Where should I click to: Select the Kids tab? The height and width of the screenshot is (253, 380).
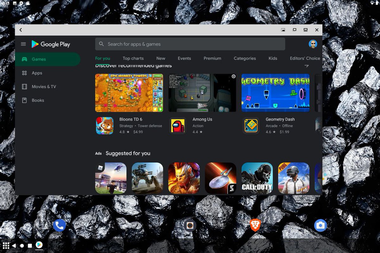coord(272,58)
